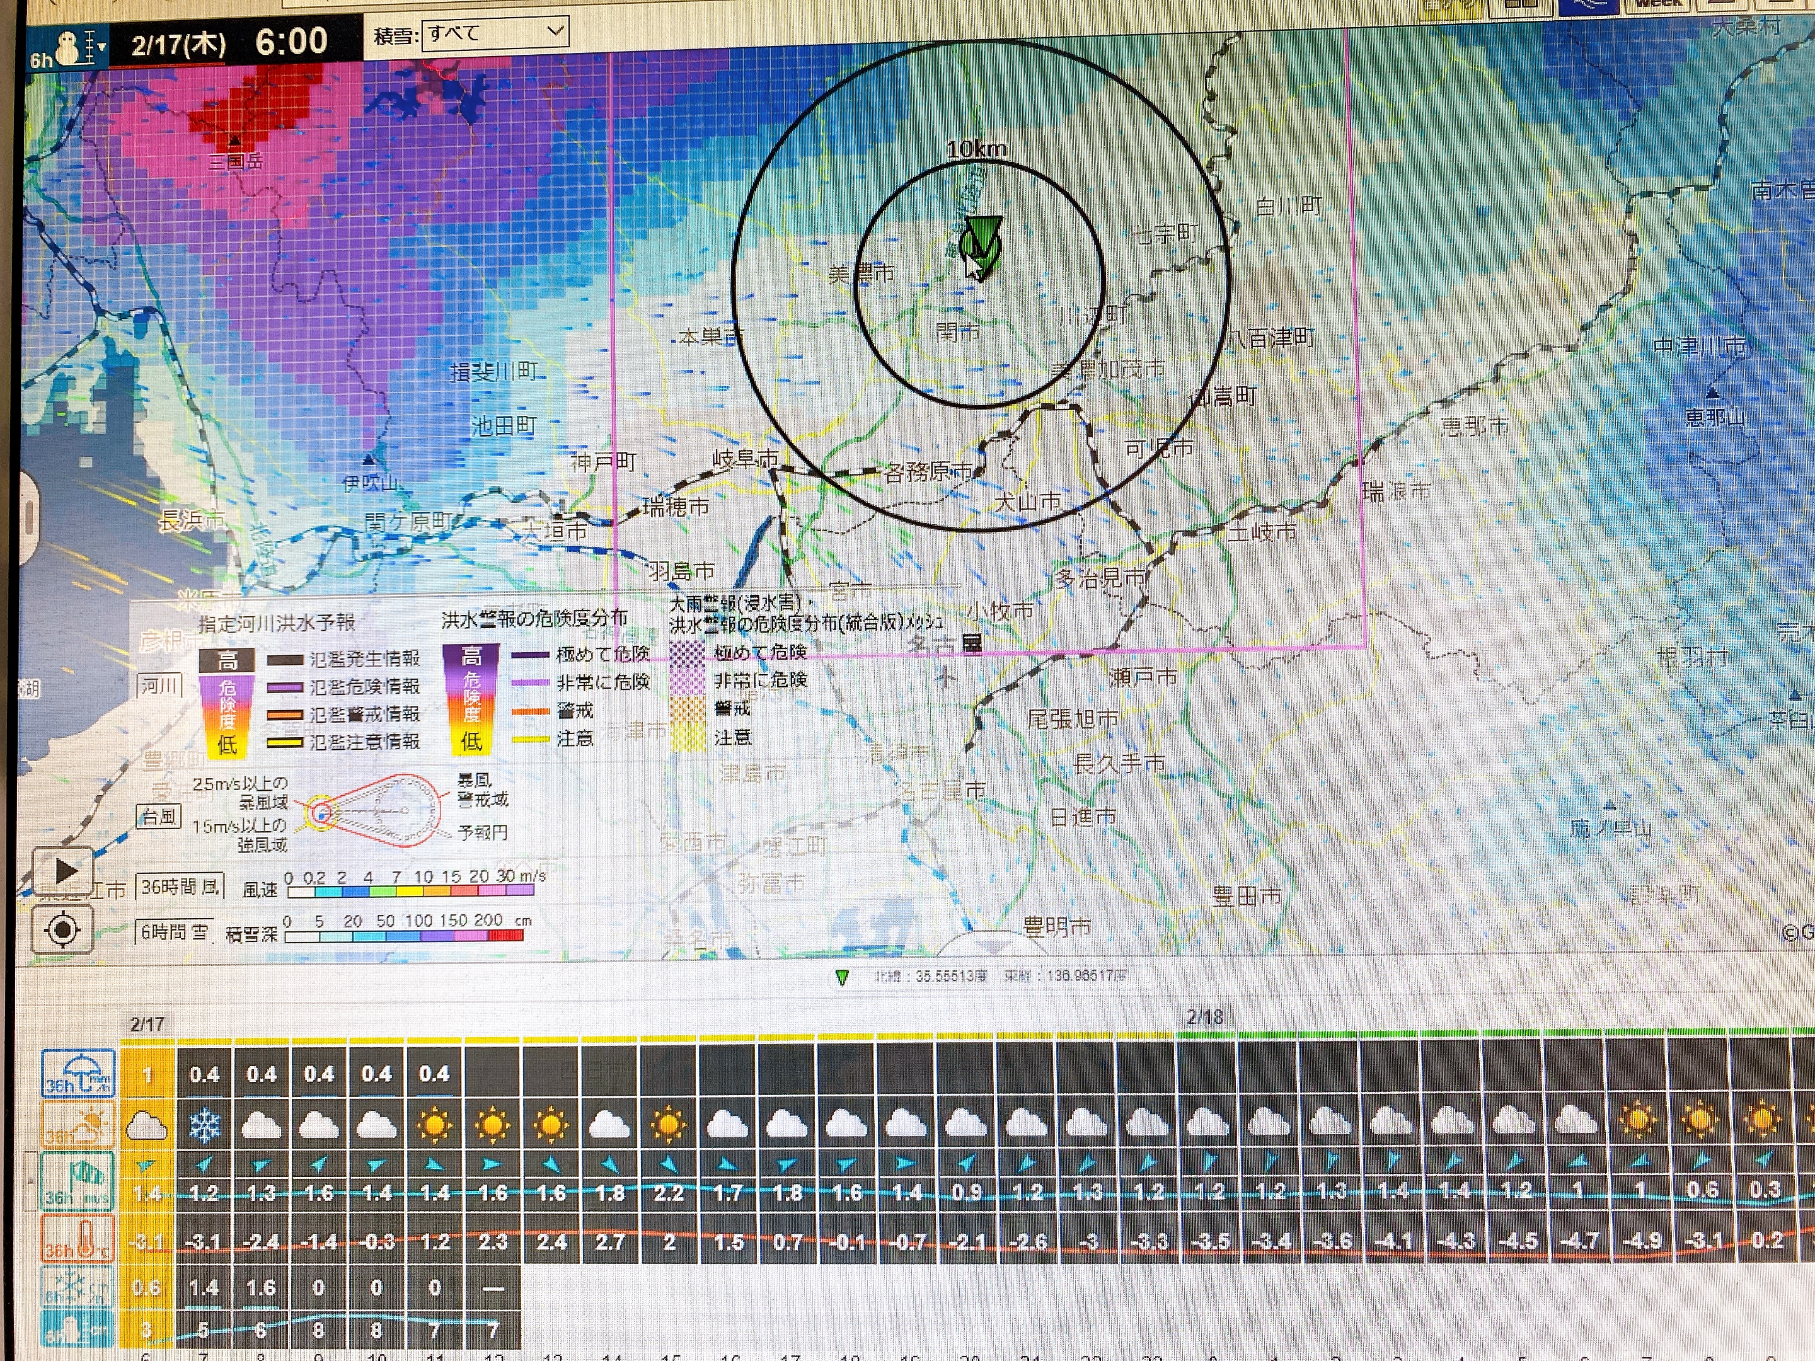Viewport: 1815px width, 1361px height.
Task: Click the 岐阜市 label on the map
Action: point(745,459)
